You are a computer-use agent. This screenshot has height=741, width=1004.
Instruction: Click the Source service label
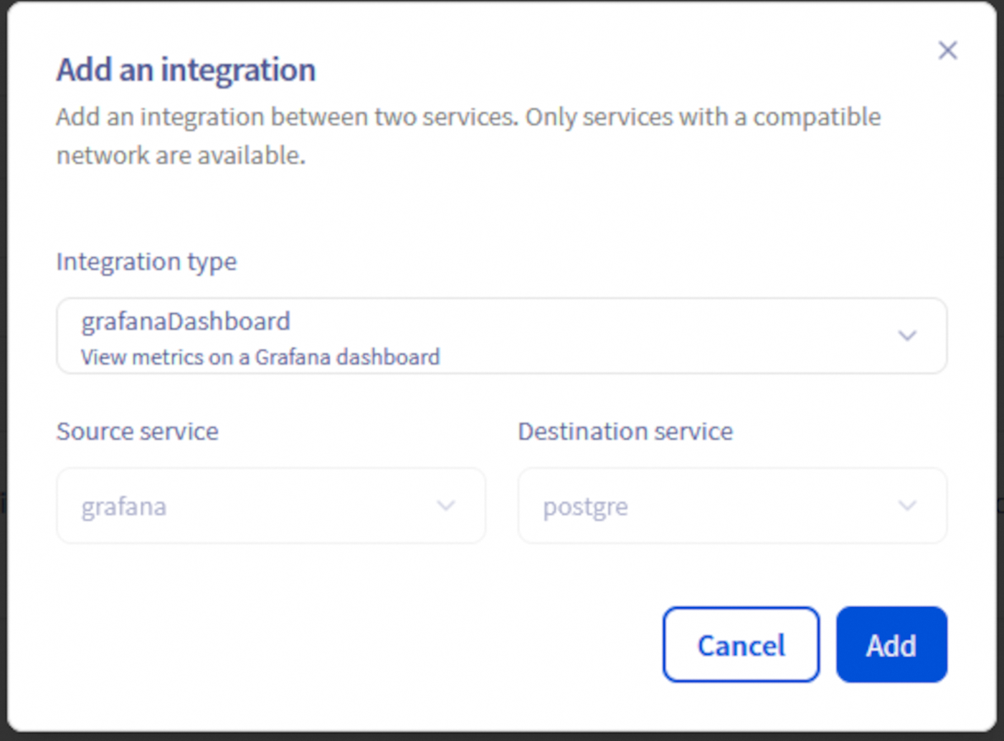click(x=137, y=431)
